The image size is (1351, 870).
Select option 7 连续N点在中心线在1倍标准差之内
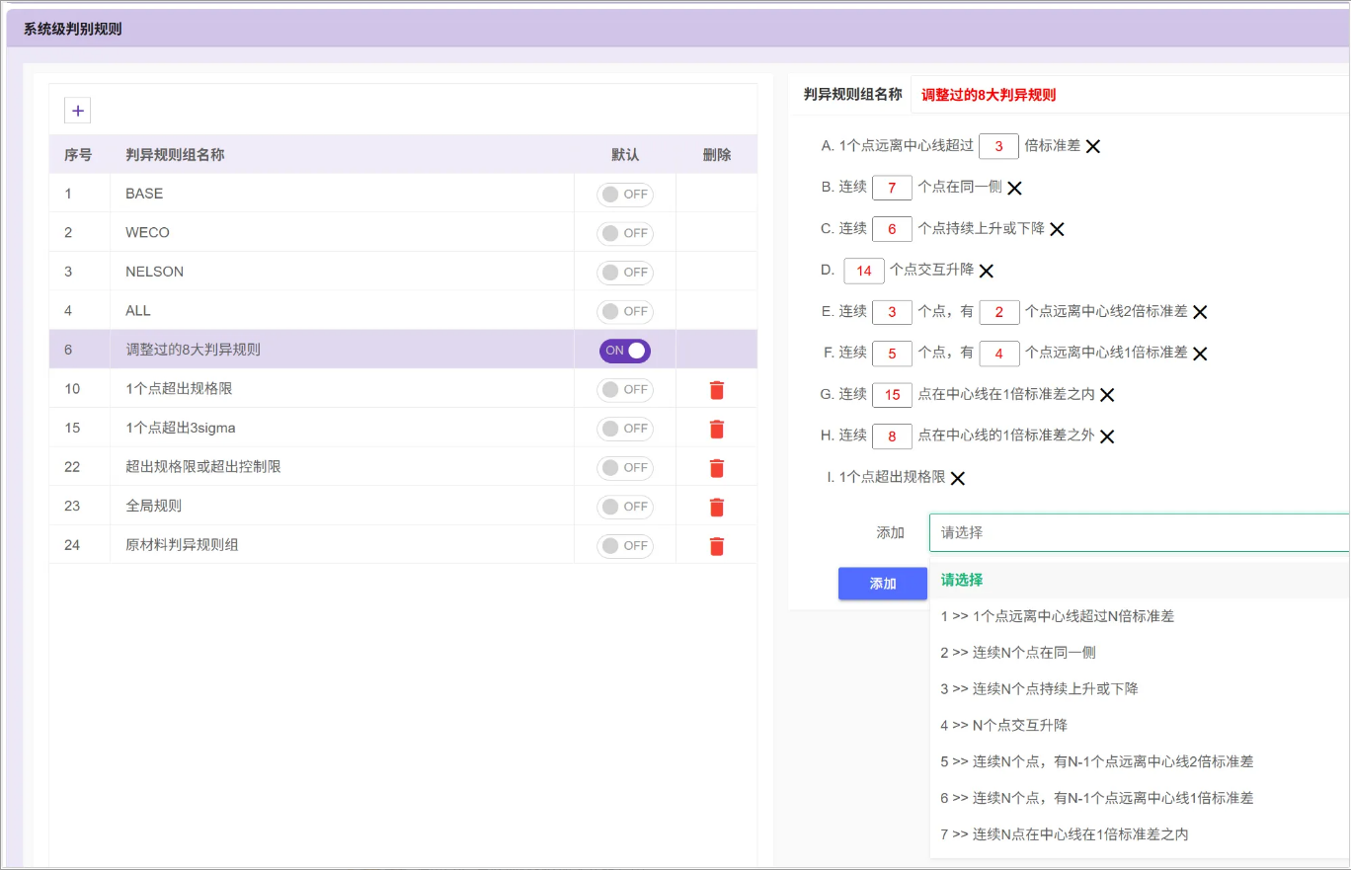pyautogui.click(x=1064, y=834)
